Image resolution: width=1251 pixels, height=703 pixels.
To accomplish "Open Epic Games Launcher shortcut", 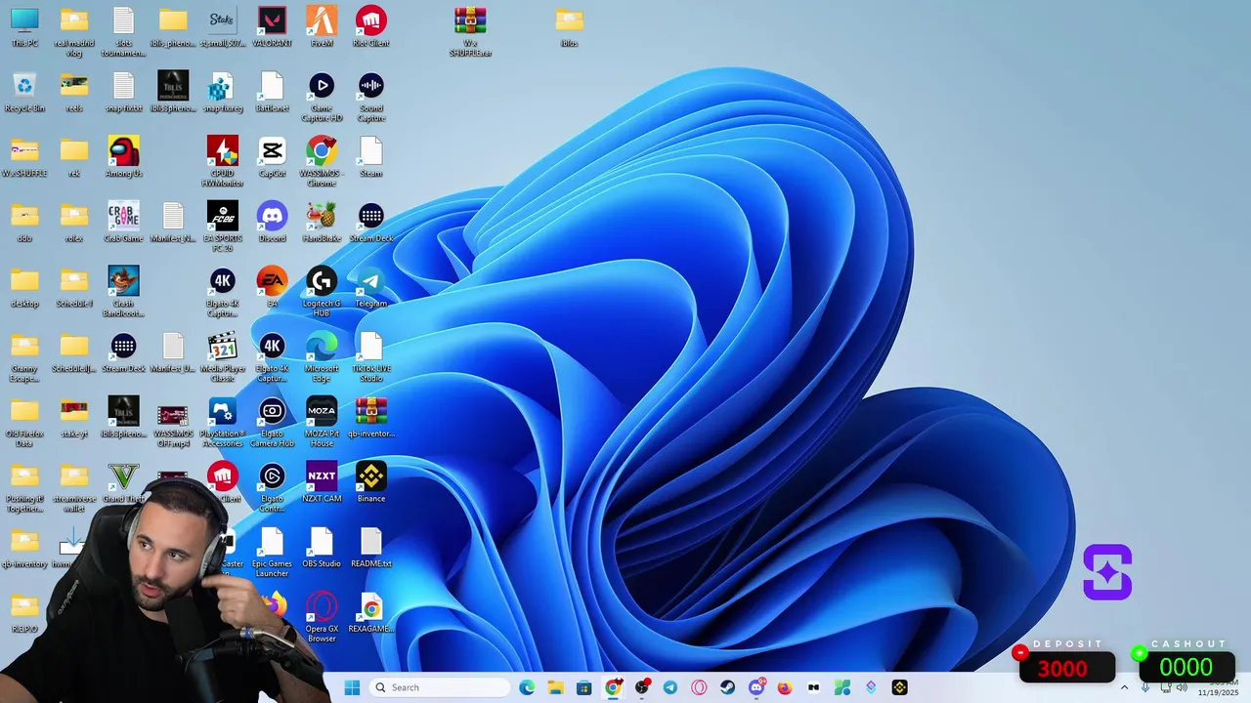I will (x=272, y=552).
